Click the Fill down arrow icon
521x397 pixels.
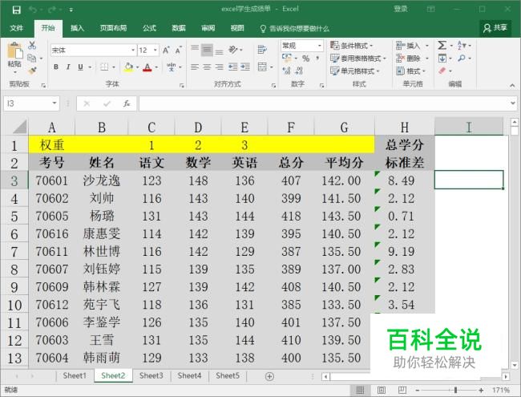pyautogui.click(x=442, y=59)
